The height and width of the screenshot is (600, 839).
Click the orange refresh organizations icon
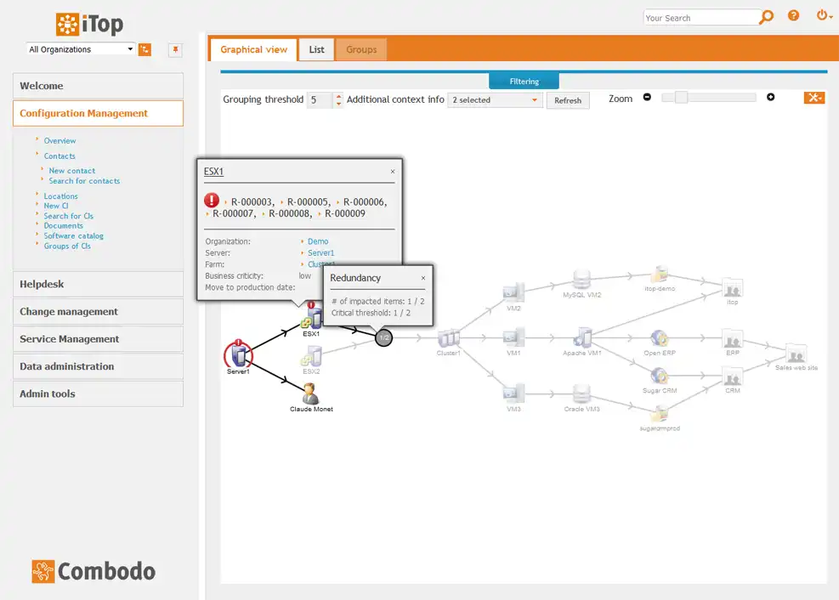pyautogui.click(x=145, y=49)
